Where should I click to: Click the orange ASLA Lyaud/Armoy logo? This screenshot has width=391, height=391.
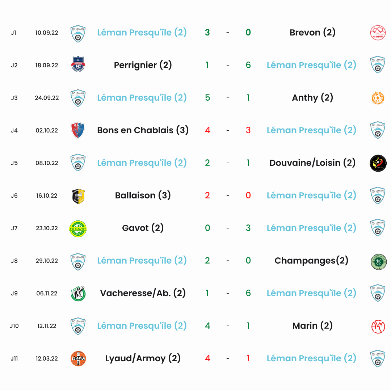point(78,358)
